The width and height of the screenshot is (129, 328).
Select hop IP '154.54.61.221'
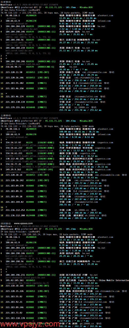point(14,153)
